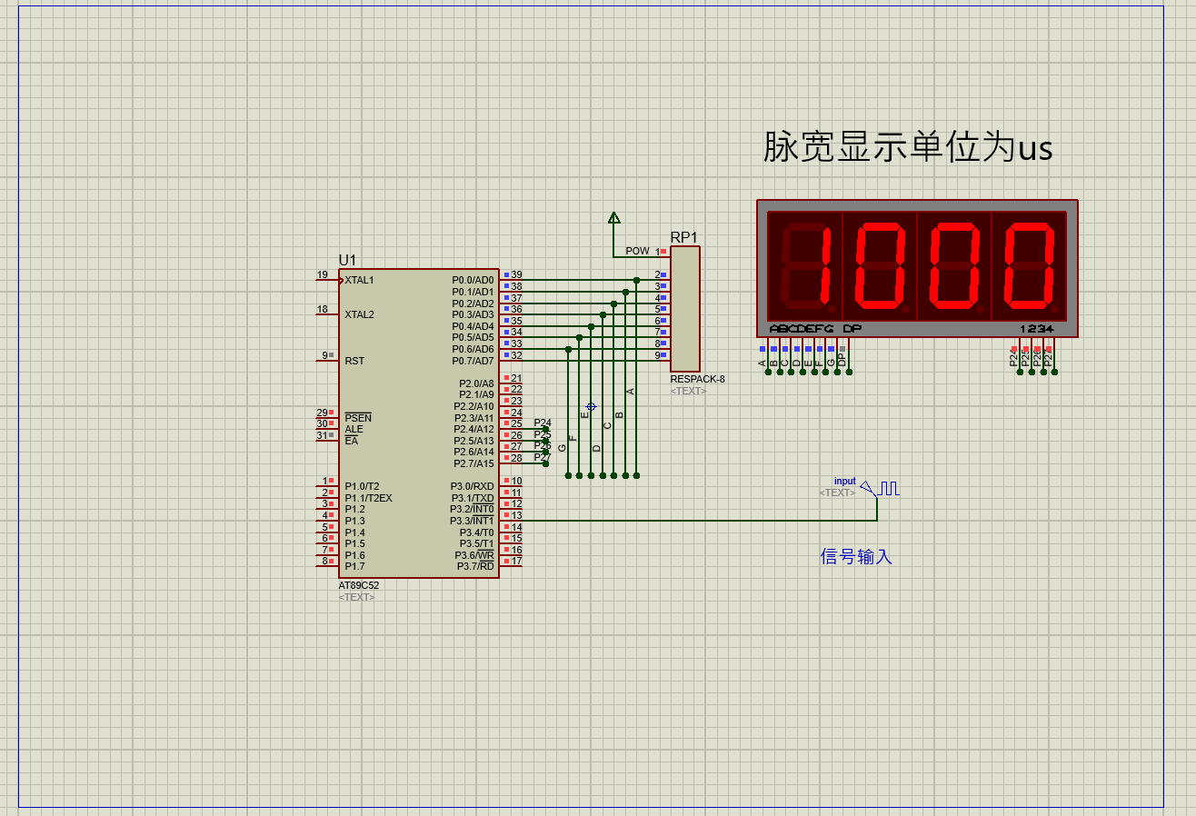
Task: Click the TEXT placeholder under input generator
Action: 837,493
